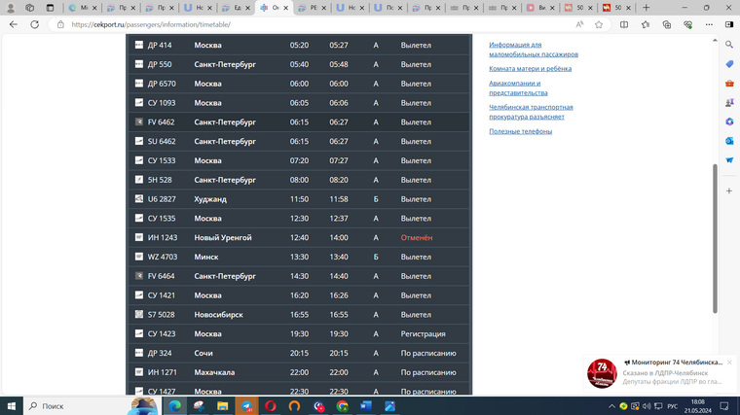The width and height of the screenshot is (740, 415).
Task: Open Telegram from the taskbar
Action: pyautogui.click(x=246, y=406)
